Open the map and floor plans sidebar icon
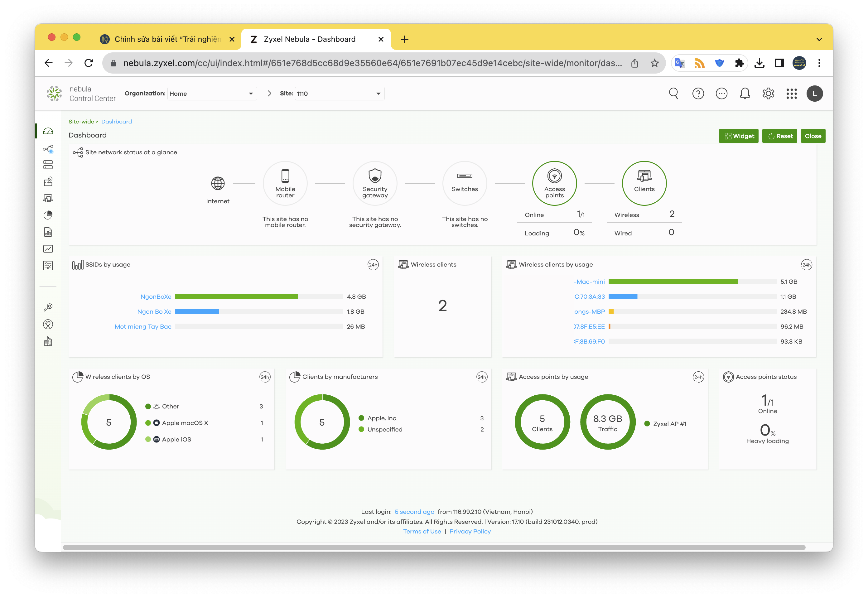 (x=48, y=182)
